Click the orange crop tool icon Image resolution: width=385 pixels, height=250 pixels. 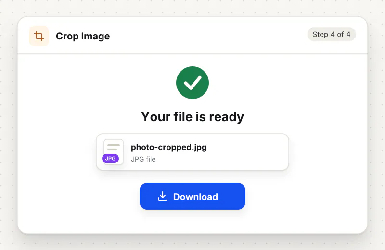click(x=39, y=36)
